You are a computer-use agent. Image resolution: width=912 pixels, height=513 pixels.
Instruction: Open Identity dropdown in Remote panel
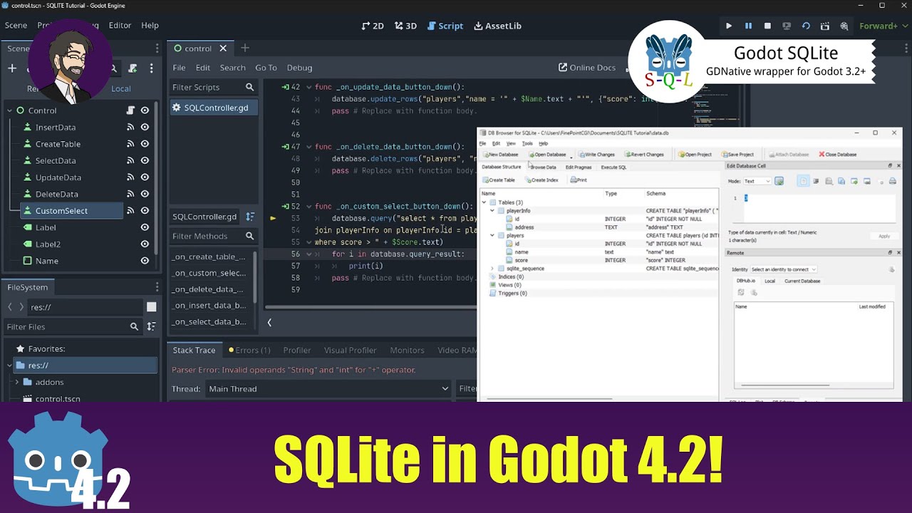click(x=783, y=269)
